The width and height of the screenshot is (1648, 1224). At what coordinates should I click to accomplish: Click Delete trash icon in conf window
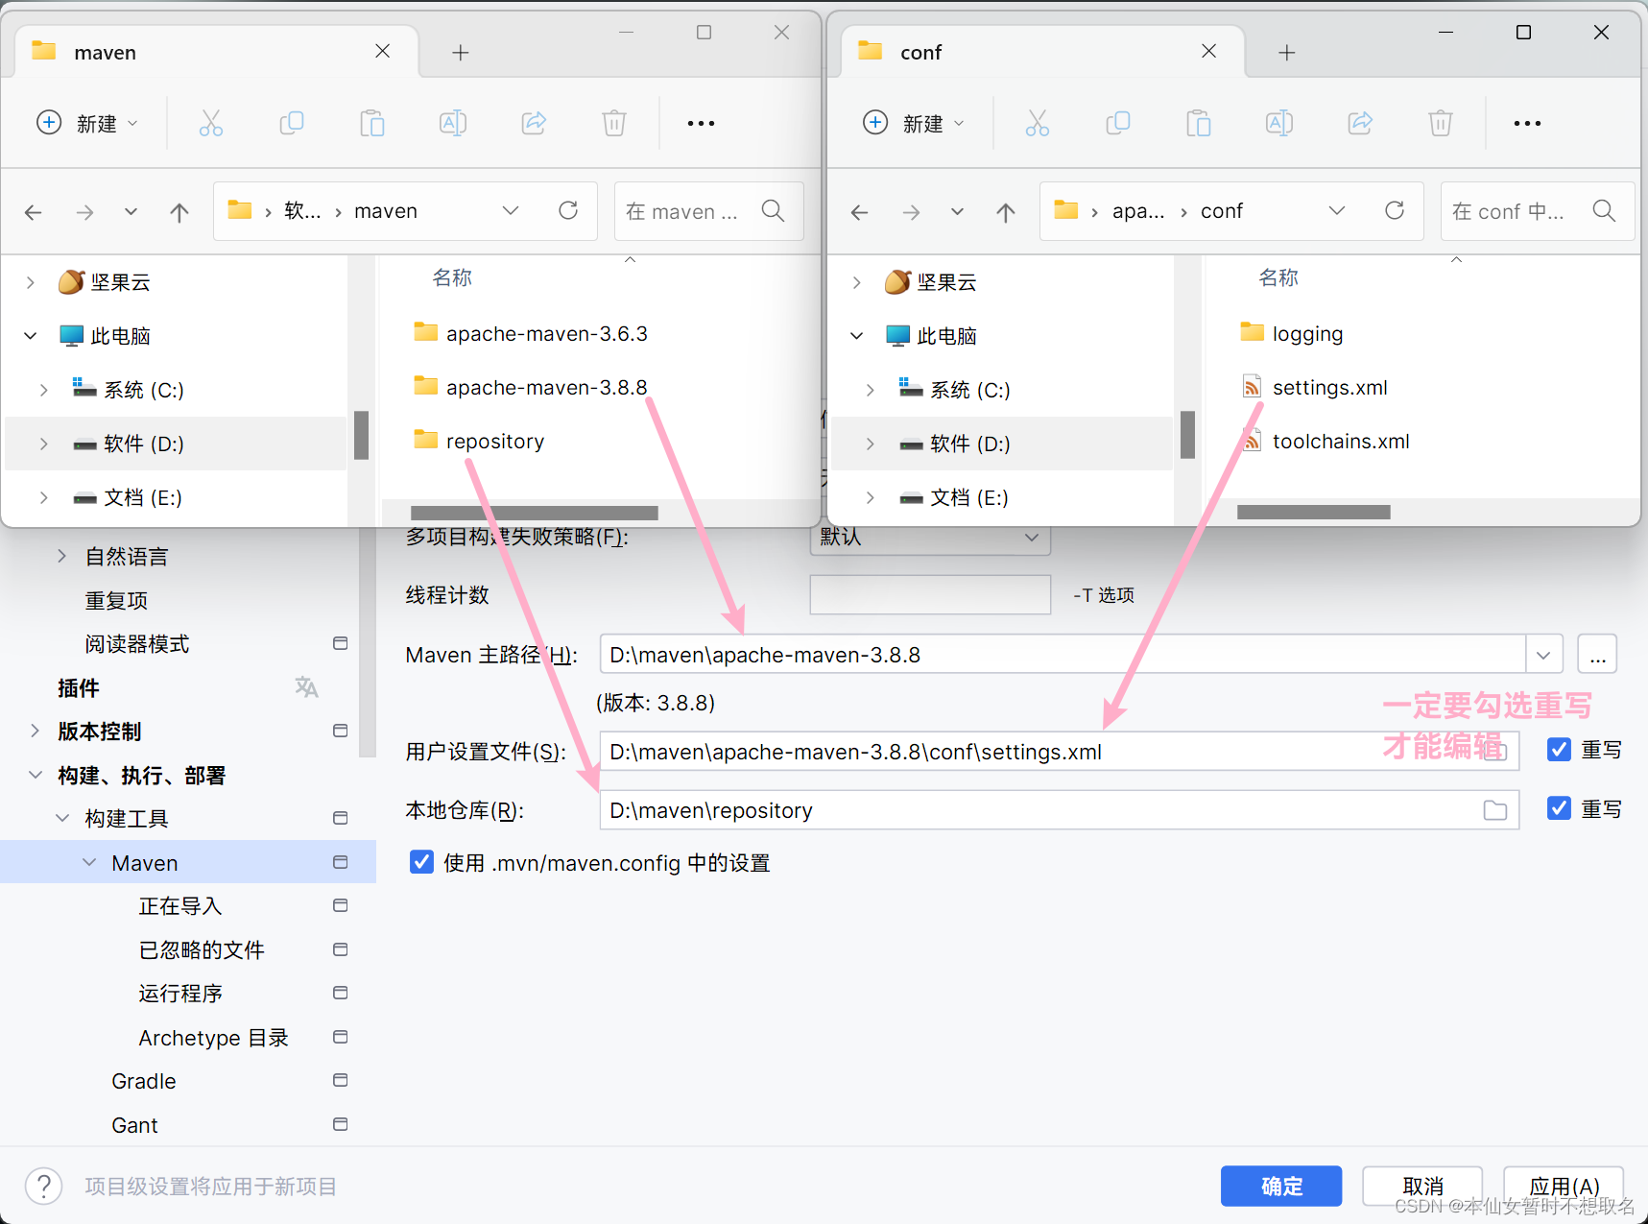coord(1441,123)
